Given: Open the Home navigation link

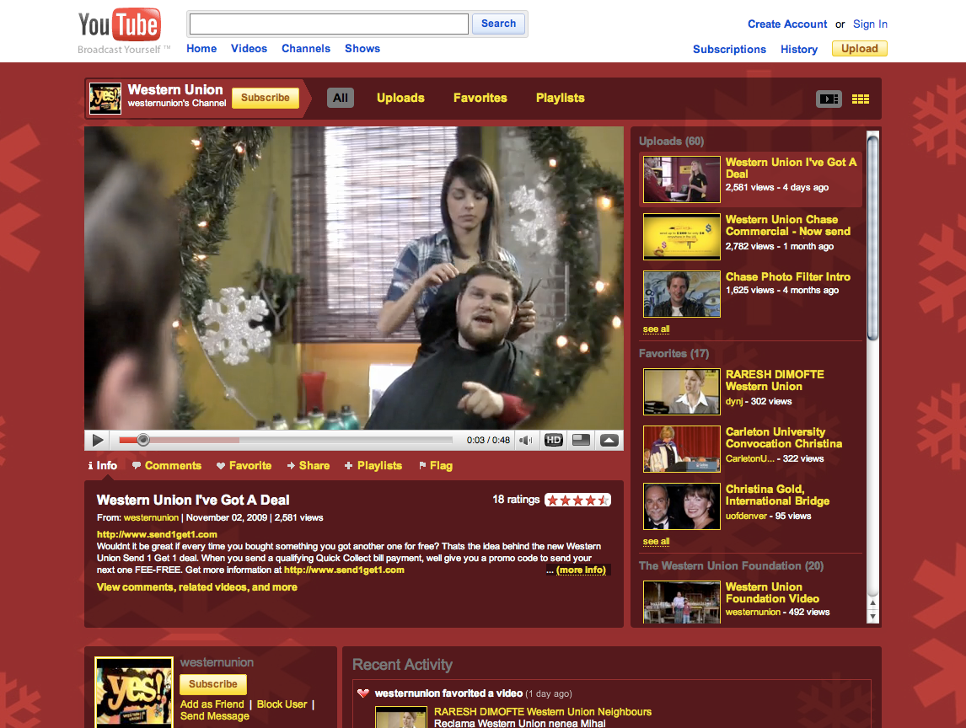Looking at the screenshot, I should [201, 49].
